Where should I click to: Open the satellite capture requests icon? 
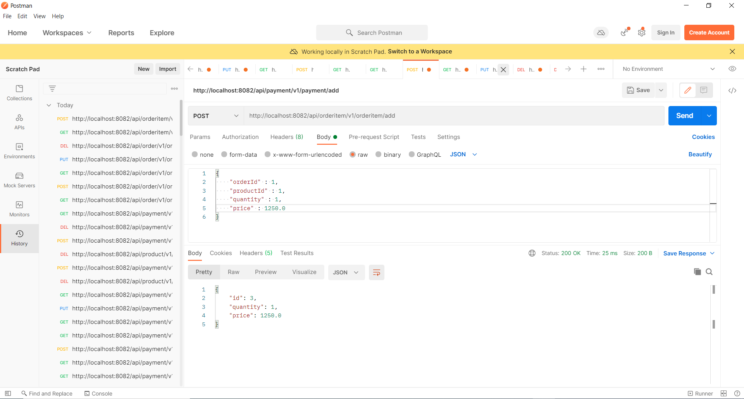click(x=625, y=33)
